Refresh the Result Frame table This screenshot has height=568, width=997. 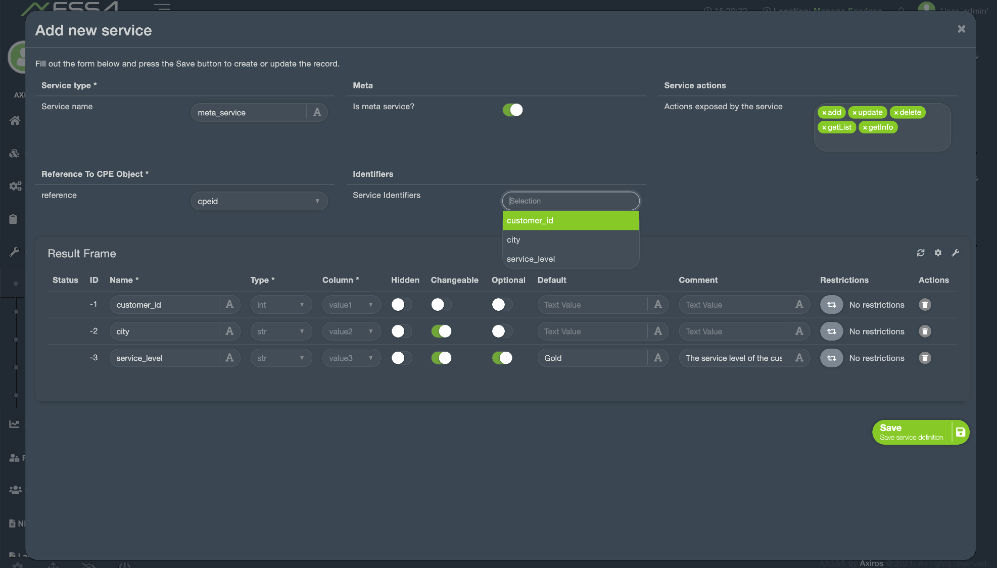pos(920,253)
